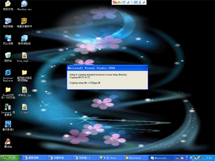Open the 网上邻居 (Network Neighborhood) icon
The height and width of the screenshot is (161, 215).
8,40
